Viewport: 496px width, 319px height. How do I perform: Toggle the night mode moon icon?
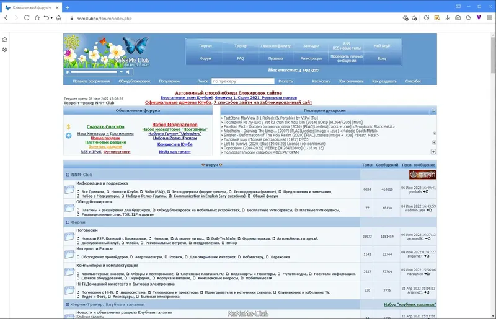click(427, 18)
